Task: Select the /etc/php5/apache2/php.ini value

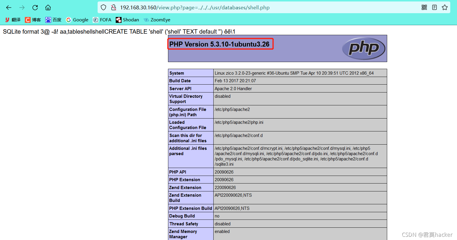Action: pyautogui.click(x=239, y=122)
